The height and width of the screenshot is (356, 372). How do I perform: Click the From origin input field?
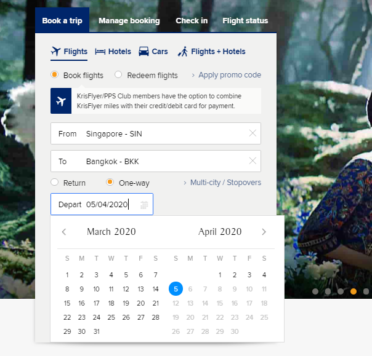pyautogui.click(x=156, y=133)
